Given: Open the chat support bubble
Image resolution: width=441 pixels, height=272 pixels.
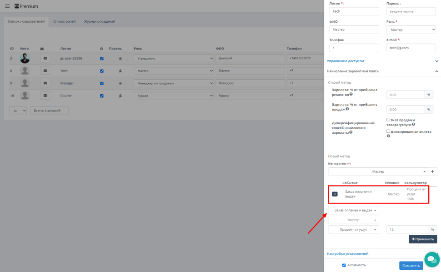Looking at the screenshot, I should pyautogui.click(x=431, y=260).
